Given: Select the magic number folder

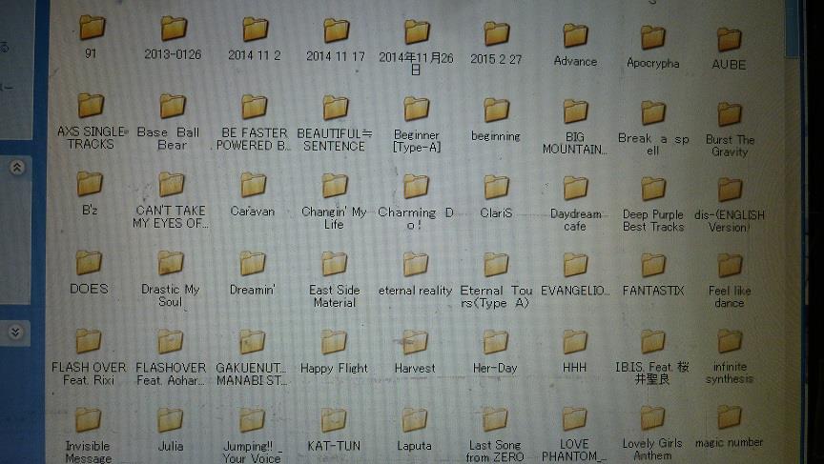Looking at the screenshot, I should [730, 417].
